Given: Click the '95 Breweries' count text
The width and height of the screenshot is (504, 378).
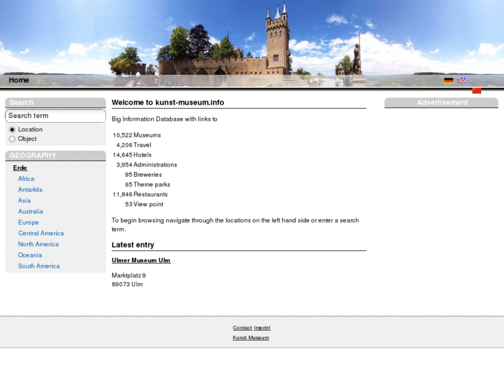Looking at the screenshot, I should pos(144,175).
